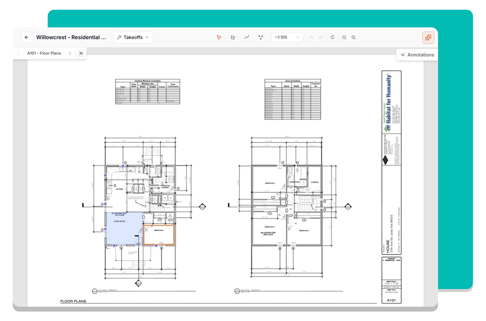Click the A101 sheet number in title block
The width and height of the screenshot is (486, 321).
pyautogui.click(x=391, y=300)
